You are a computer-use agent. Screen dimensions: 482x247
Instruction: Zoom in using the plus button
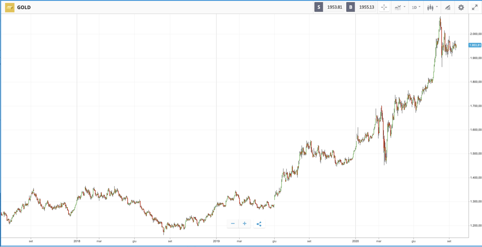(x=244, y=223)
